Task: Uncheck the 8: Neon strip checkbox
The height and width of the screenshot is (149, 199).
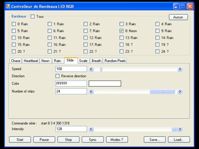Action: coord(121,31)
